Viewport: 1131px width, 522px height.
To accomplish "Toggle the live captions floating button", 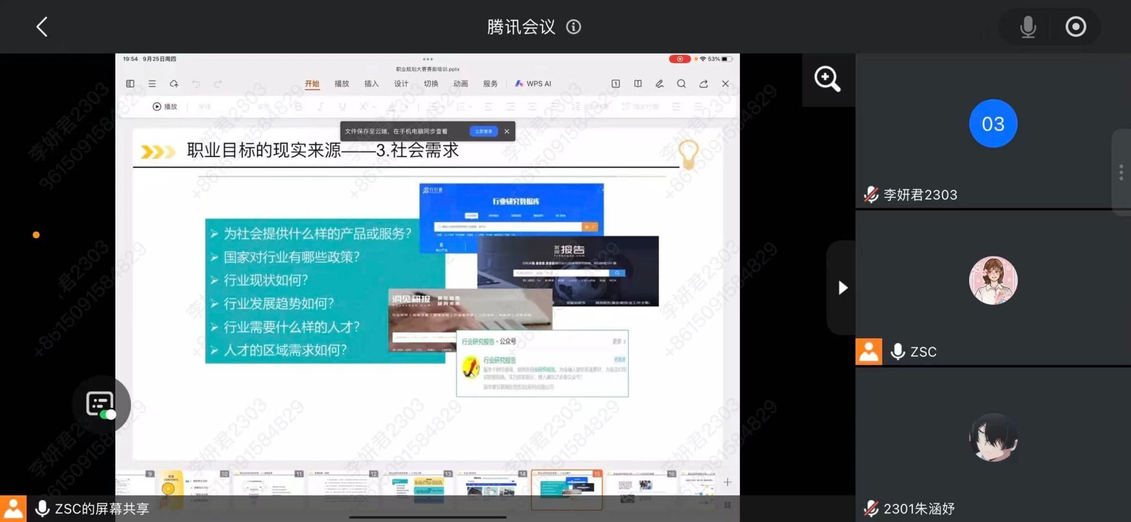I will point(101,404).
